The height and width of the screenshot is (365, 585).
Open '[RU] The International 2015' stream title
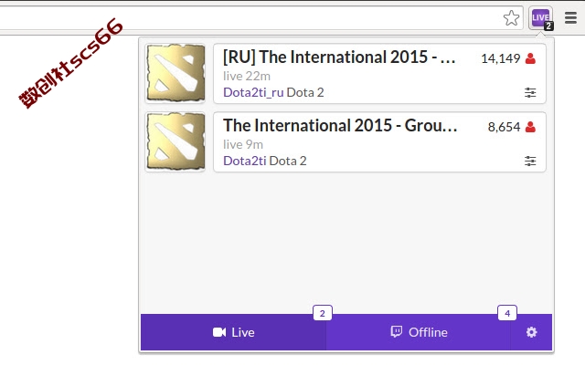(339, 57)
